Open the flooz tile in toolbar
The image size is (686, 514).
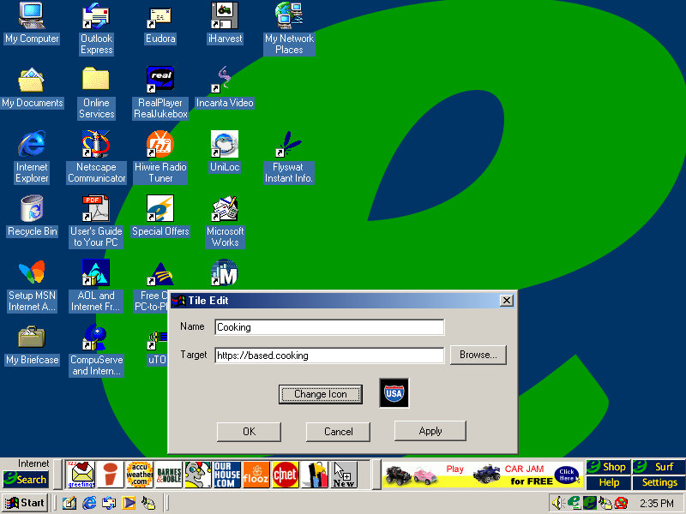[x=256, y=475]
